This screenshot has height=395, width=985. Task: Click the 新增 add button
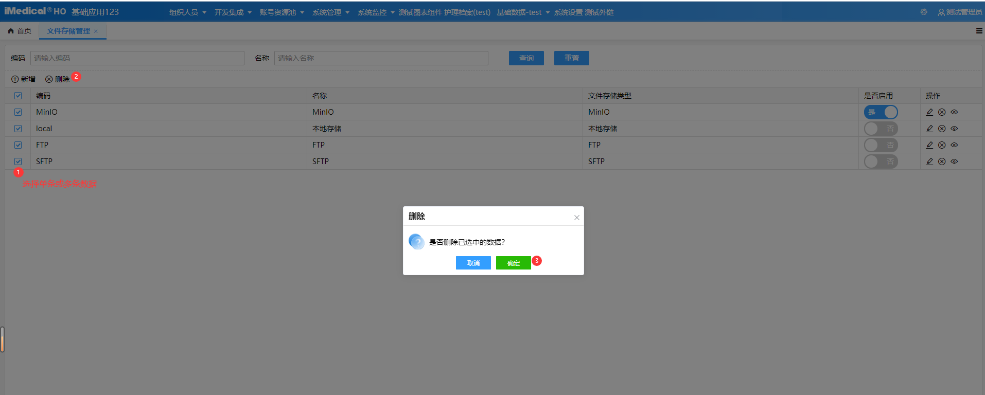pos(24,79)
